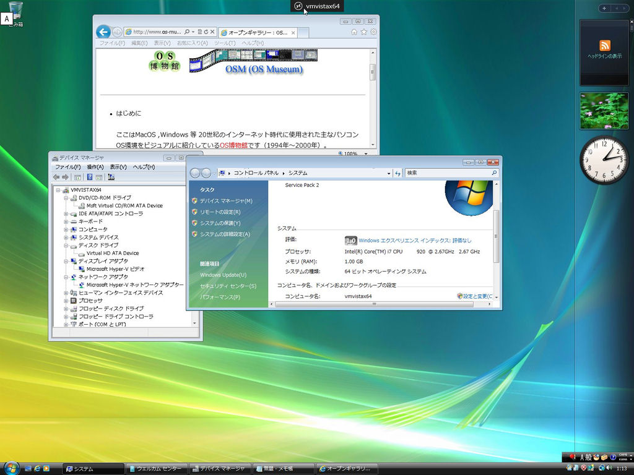Launch Media Player from quick launch
Viewport: 634px width, 475px height.
46,469
